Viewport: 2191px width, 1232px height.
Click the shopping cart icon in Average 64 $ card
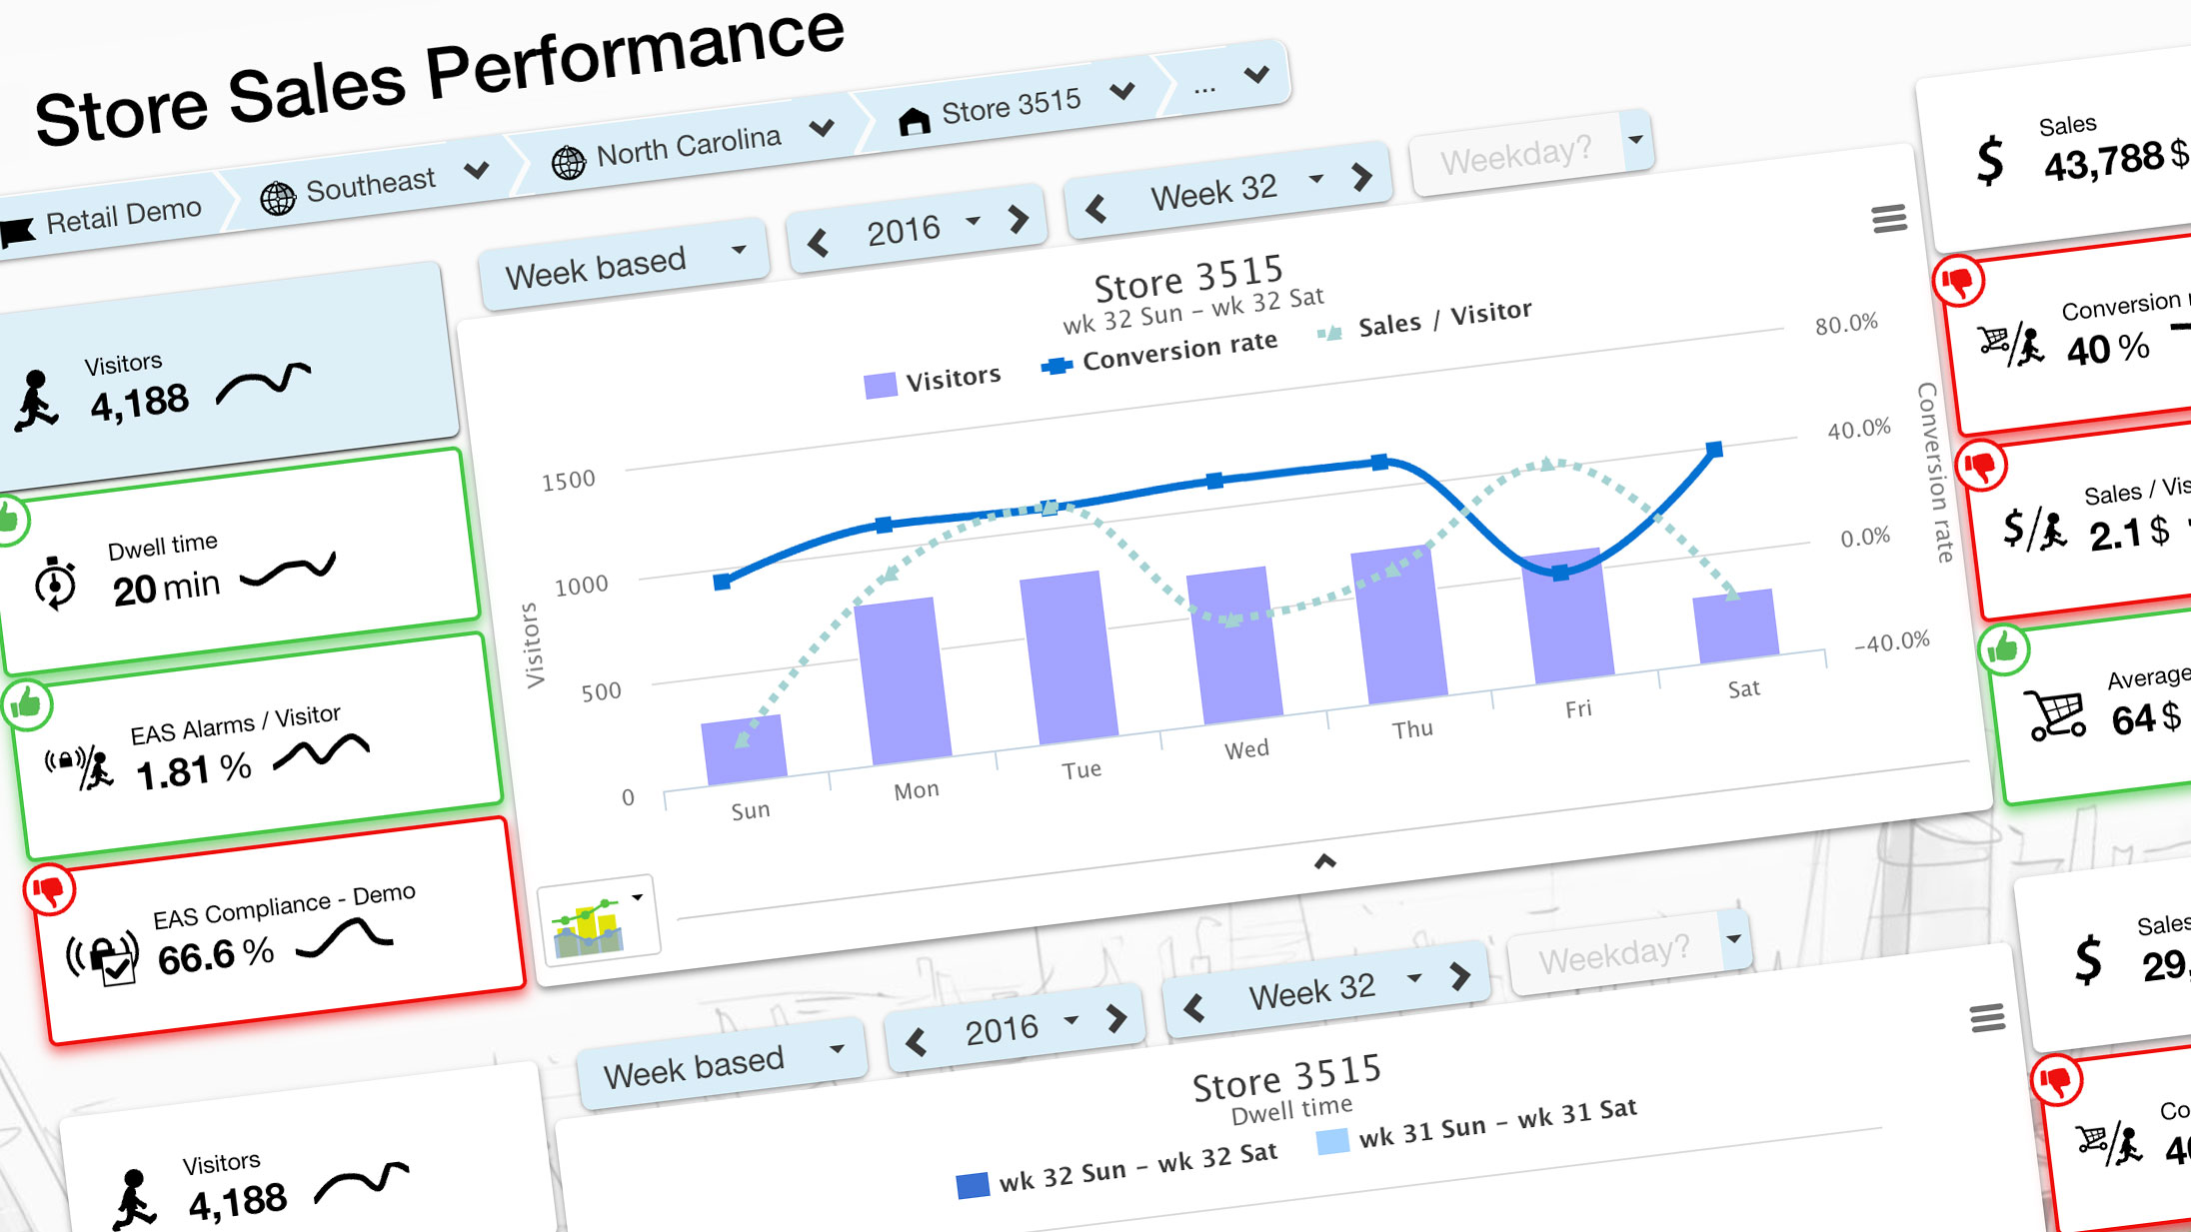[x=2055, y=714]
